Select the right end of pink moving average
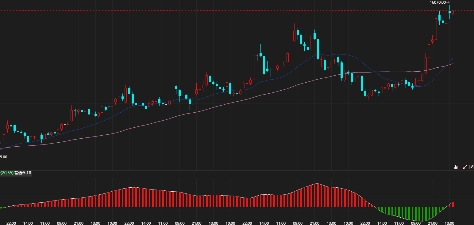474x225 pixels. click(x=453, y=64)
